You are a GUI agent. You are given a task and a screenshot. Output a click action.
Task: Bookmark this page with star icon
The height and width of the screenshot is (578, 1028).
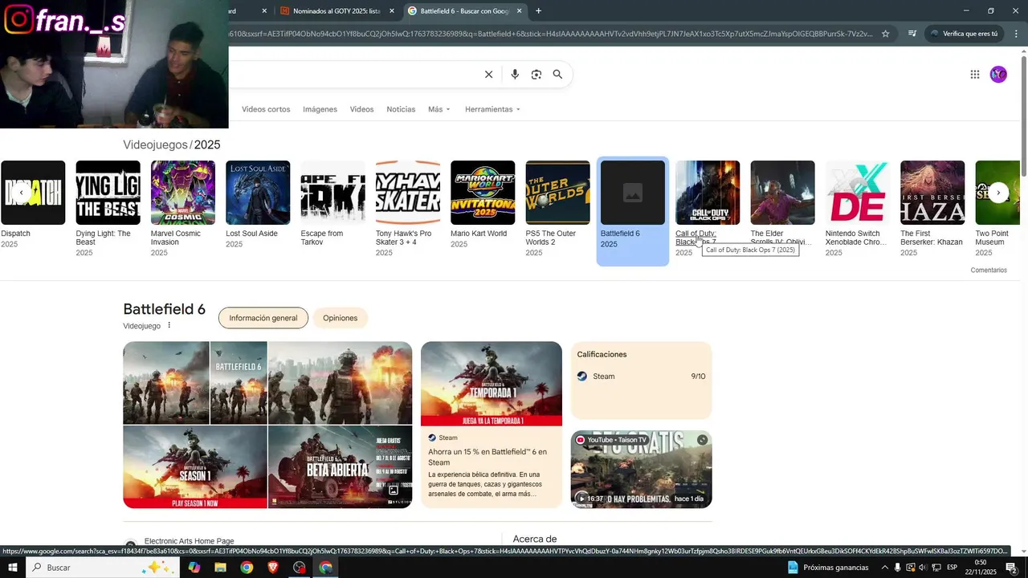[885, 34]
